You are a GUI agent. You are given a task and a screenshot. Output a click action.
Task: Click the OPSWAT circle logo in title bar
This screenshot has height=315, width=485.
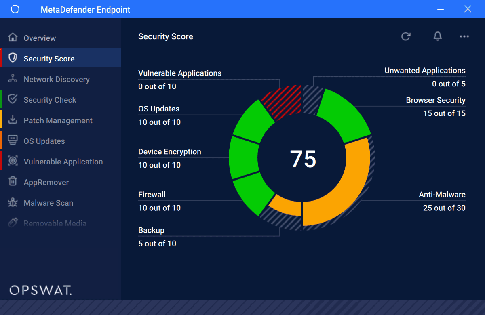[x=15, y=9]
